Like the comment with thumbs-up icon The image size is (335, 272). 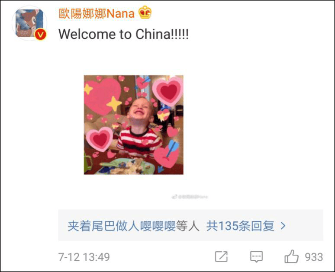pyautogui.click(x=291, y=256)
